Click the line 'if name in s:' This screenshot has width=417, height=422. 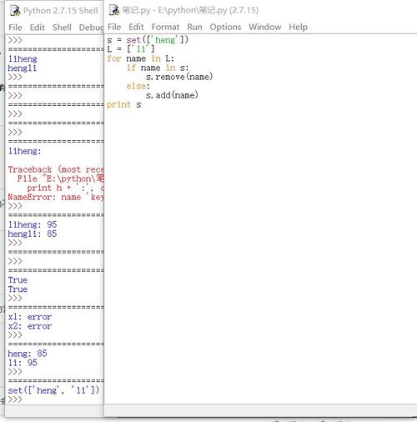[158, 68]
